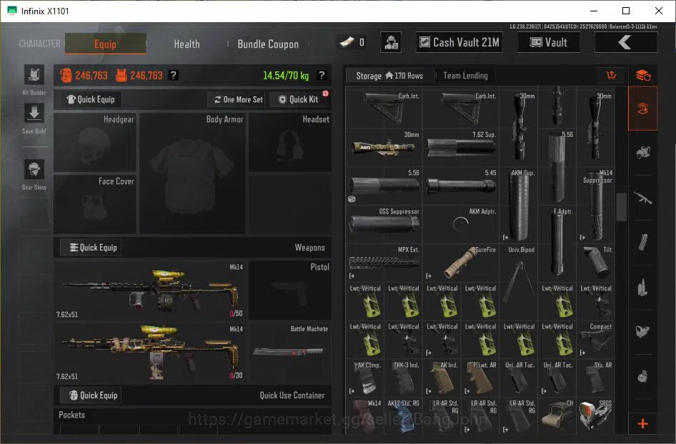This screenshot has width=676, height=444.
Task: Select the empty Body Armor slot
Action: click(x=193, y=173)
